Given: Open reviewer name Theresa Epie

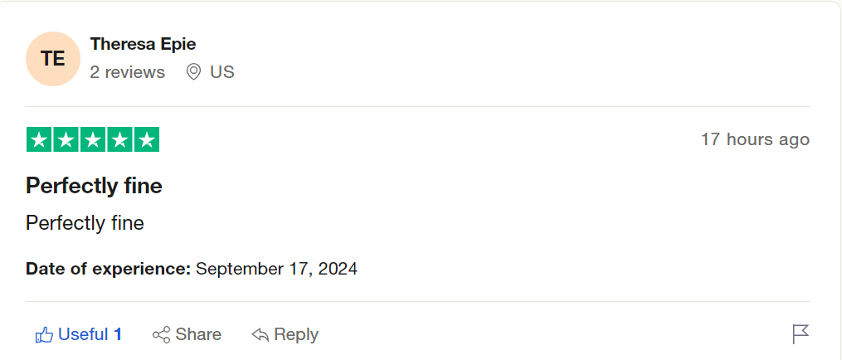Looking at the screenshot, I should pos(143,44).
